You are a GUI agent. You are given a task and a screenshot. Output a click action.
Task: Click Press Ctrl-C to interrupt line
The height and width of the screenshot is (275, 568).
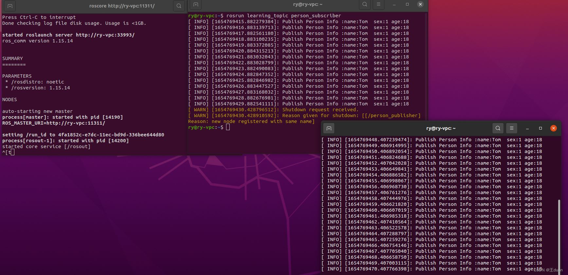39,17
